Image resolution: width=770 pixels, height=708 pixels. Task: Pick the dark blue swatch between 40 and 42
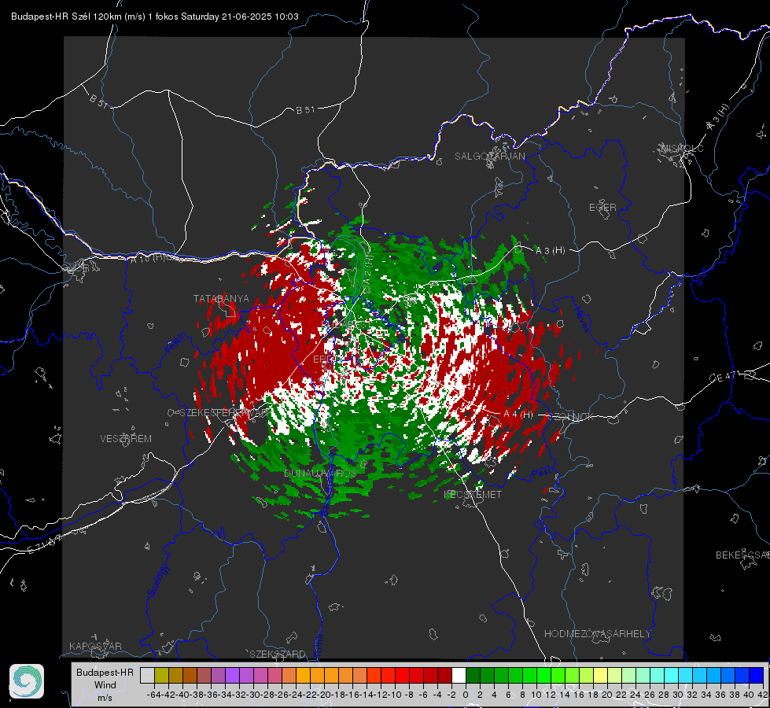757,675
